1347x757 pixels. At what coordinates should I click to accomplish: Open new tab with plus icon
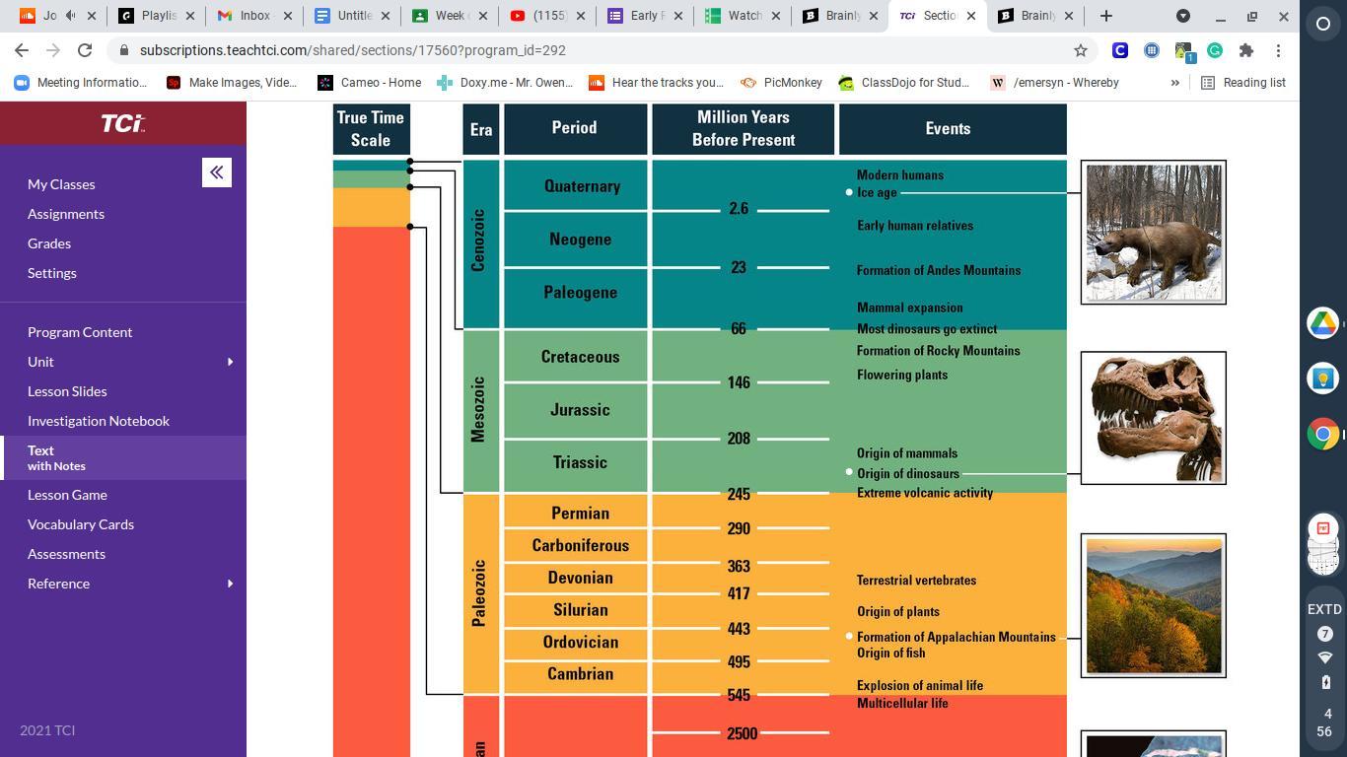click(x=1105, y=16)
